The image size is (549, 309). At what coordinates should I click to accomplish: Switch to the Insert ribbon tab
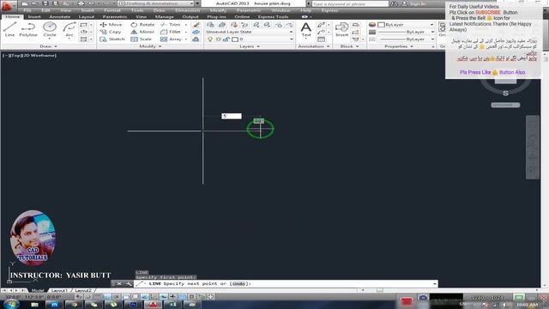[x=34, y=17]
